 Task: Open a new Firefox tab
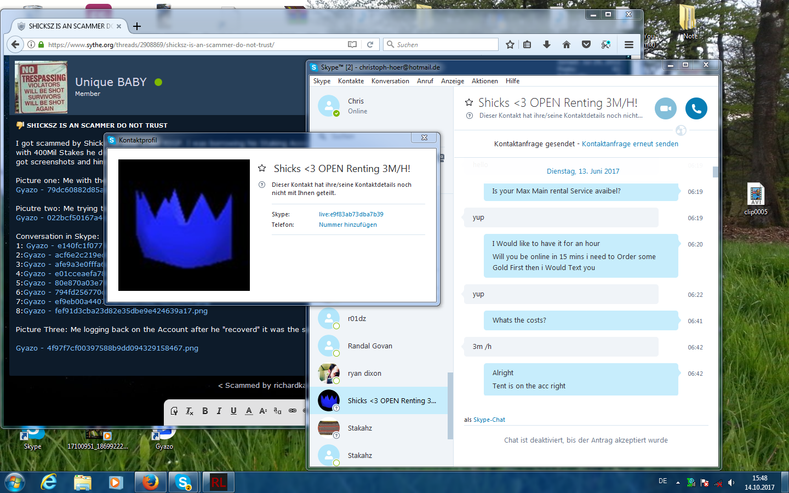(x=137, y=26)
